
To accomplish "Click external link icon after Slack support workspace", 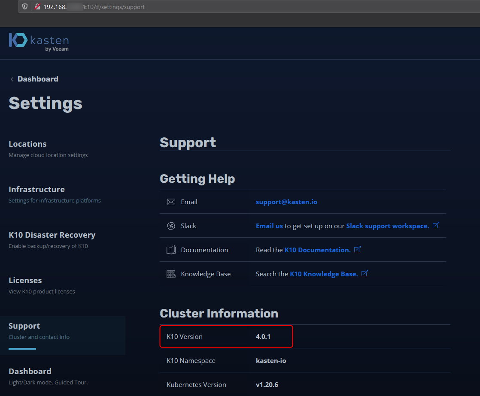I will 436,225.
